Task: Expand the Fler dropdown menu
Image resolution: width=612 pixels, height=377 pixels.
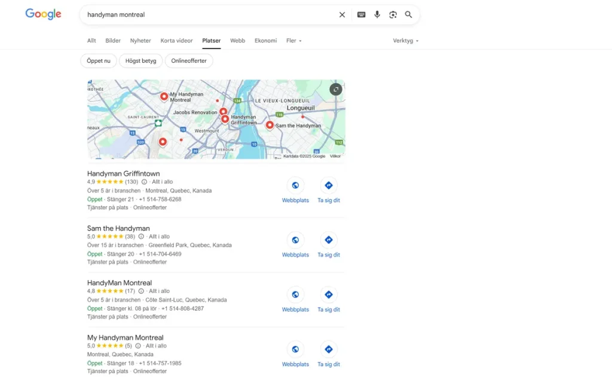Action: coord(293,41)
